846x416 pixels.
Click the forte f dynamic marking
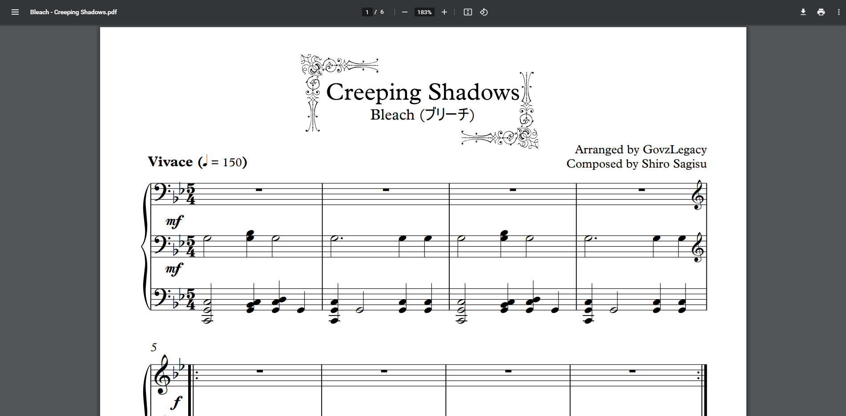pos(176,403)
